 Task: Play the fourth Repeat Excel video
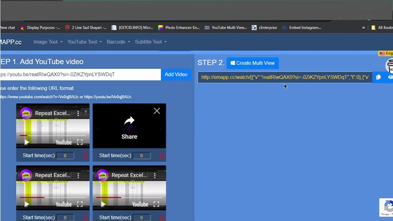pos(103,204)
